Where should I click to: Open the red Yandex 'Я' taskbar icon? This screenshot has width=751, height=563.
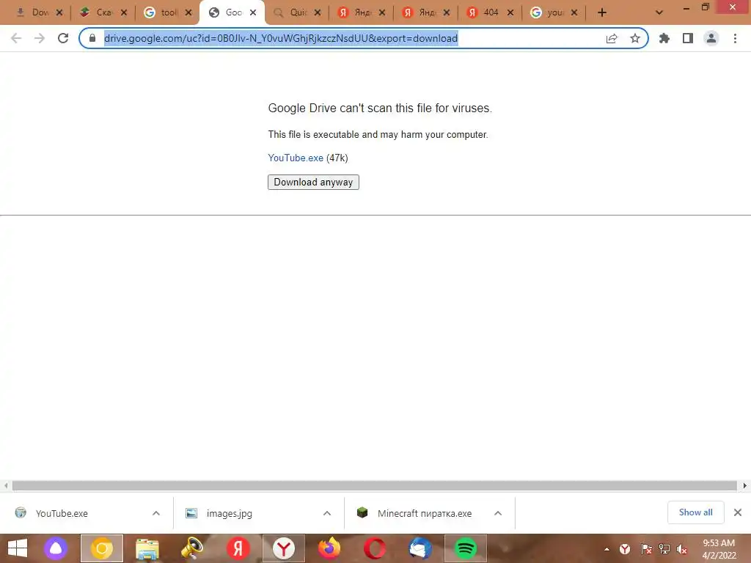238,548
